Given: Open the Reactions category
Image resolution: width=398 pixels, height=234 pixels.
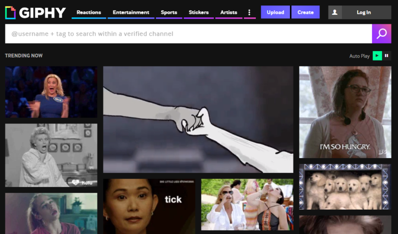Looking at the screenshot, I should click(x=89, y=12).
